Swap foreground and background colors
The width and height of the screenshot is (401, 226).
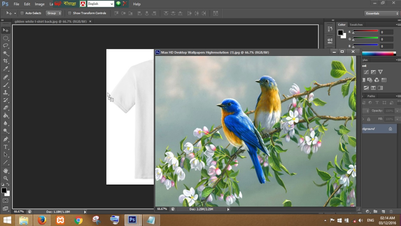pyautogui.click(x=8, y=185)
